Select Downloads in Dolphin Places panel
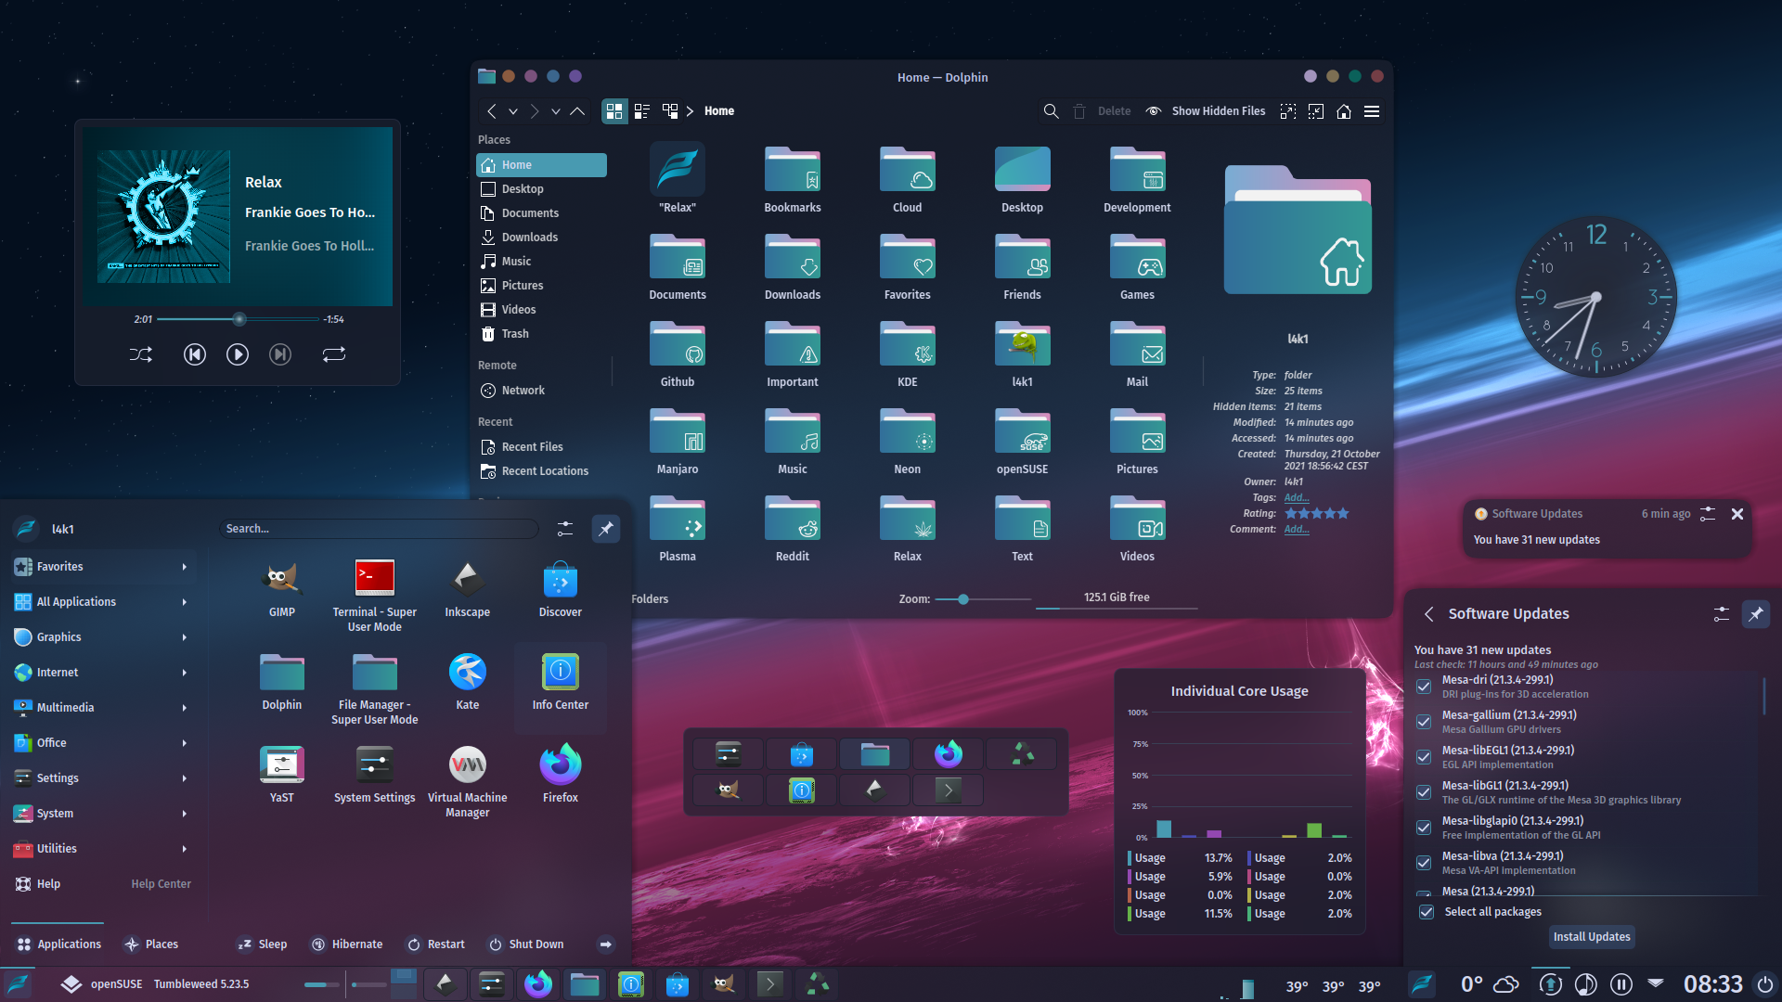Image resolution: width=1782 pixels, height=1002 pixels. [x=541, y=238]
